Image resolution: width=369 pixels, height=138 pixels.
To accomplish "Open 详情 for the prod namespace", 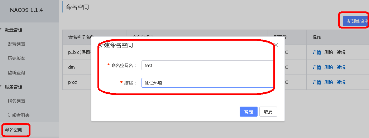I will pos(317,82).
